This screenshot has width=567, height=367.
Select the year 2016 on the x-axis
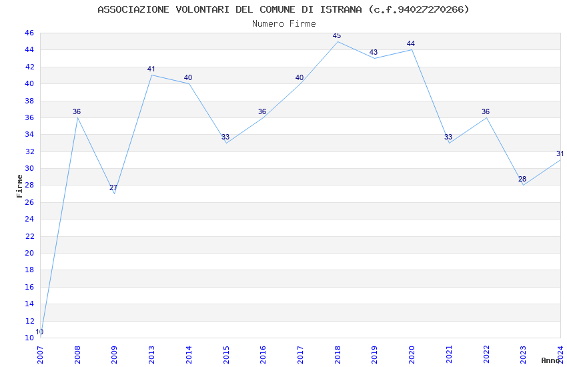263,355
